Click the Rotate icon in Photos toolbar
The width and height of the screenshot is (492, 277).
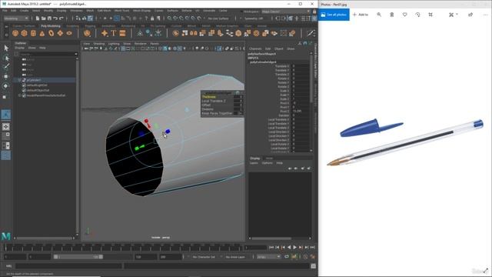(x=417, y=15)
